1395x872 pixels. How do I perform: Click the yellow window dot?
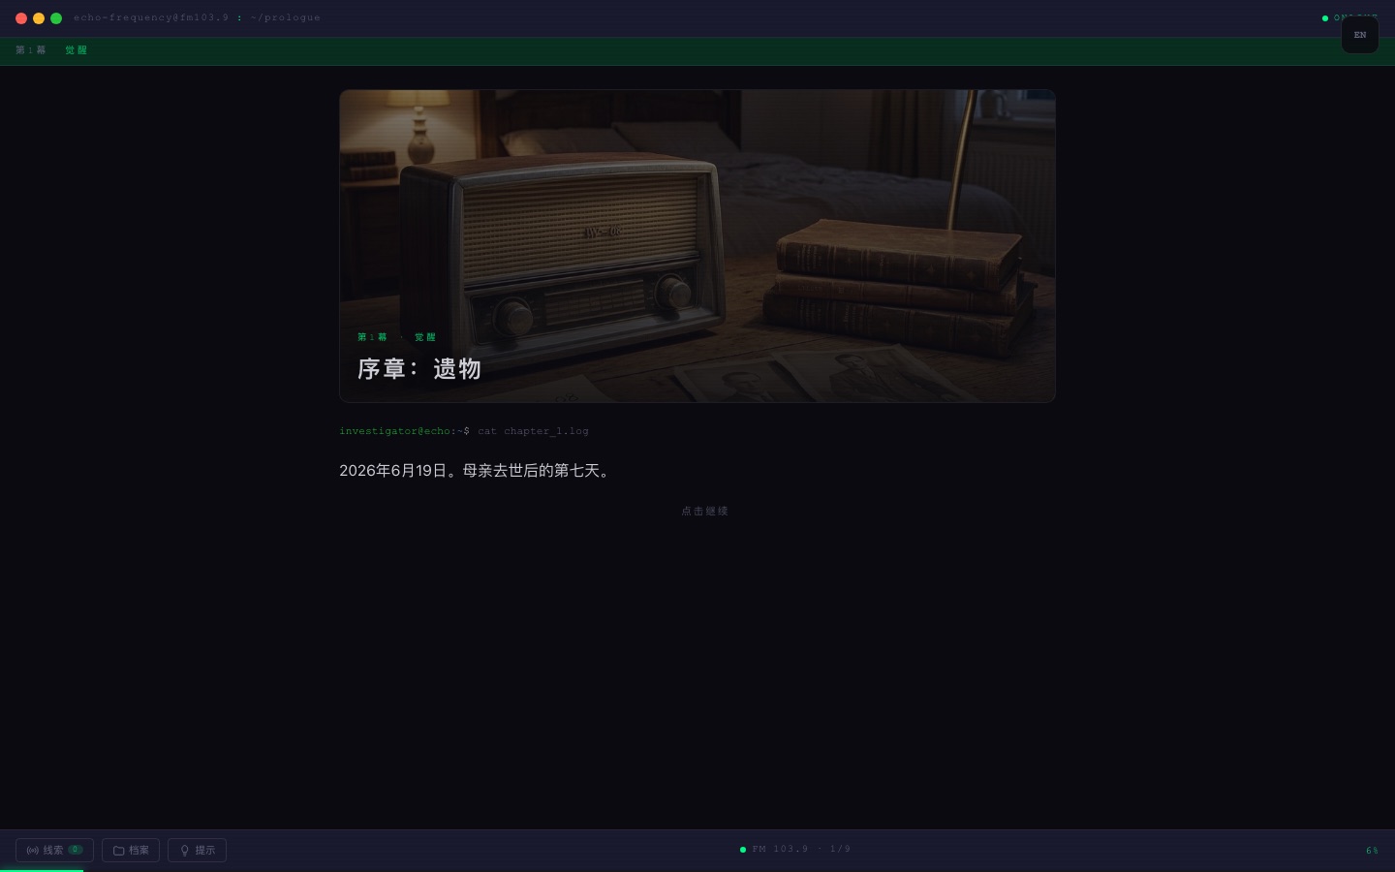[39, 18]
